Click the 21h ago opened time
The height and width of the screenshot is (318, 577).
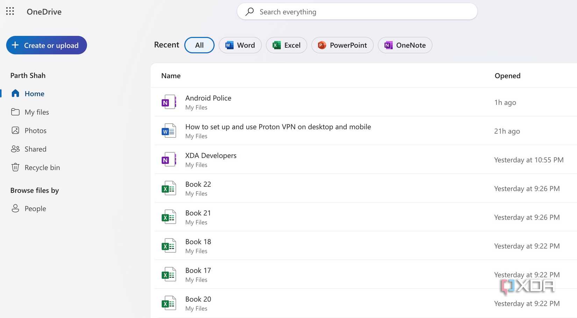[507, 131]
